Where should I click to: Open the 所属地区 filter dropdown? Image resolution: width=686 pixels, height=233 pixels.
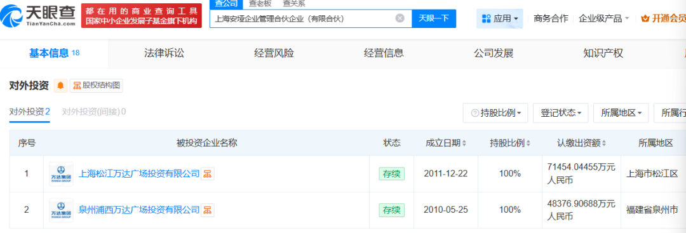tap(621, 113)
